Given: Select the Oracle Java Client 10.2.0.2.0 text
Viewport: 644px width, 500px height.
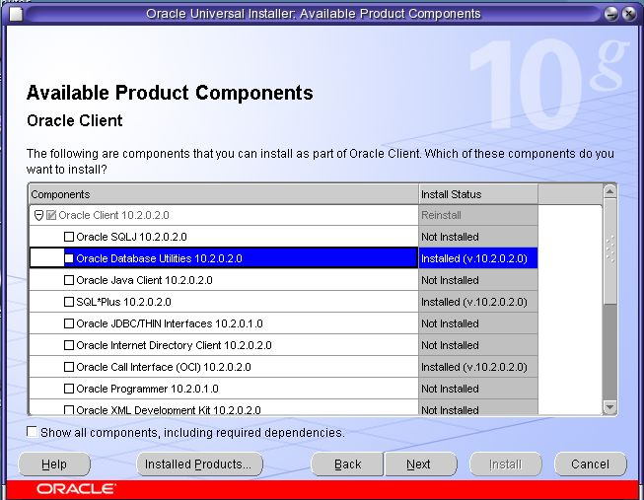Looking at the screenshot, I should pos(144,280).
